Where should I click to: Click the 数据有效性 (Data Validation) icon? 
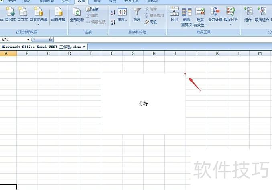pyautogui.click(x=200, y=12)
